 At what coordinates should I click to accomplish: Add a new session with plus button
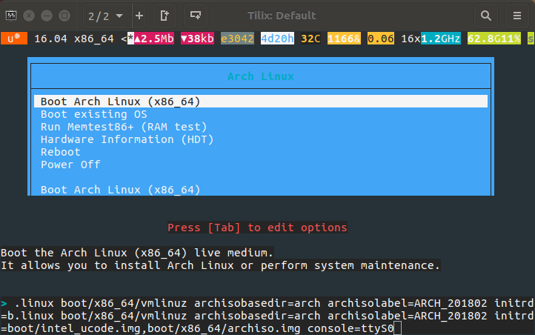point(139,16)
